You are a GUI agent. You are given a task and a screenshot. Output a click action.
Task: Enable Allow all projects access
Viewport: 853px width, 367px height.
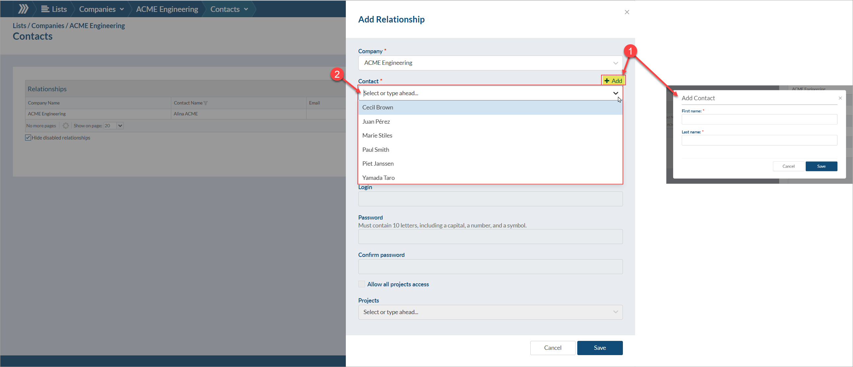coord(362,284)
